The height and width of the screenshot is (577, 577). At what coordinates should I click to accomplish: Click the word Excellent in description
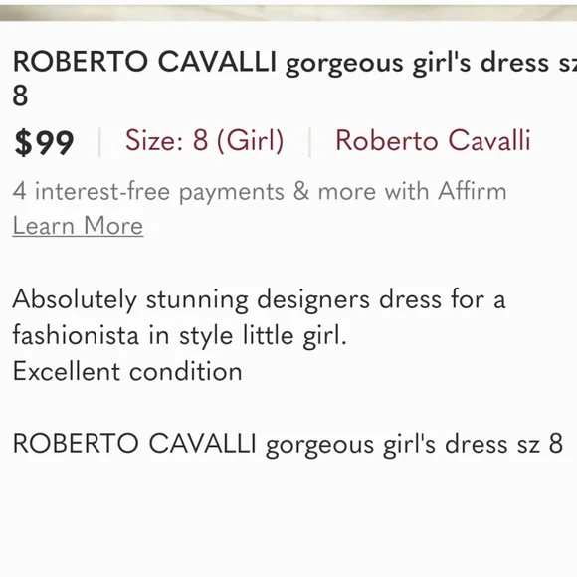tap(67, 371)
